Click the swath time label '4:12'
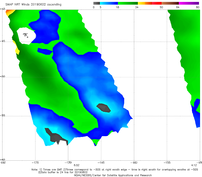This screenshot has width=202, height=177. (194, 165)
